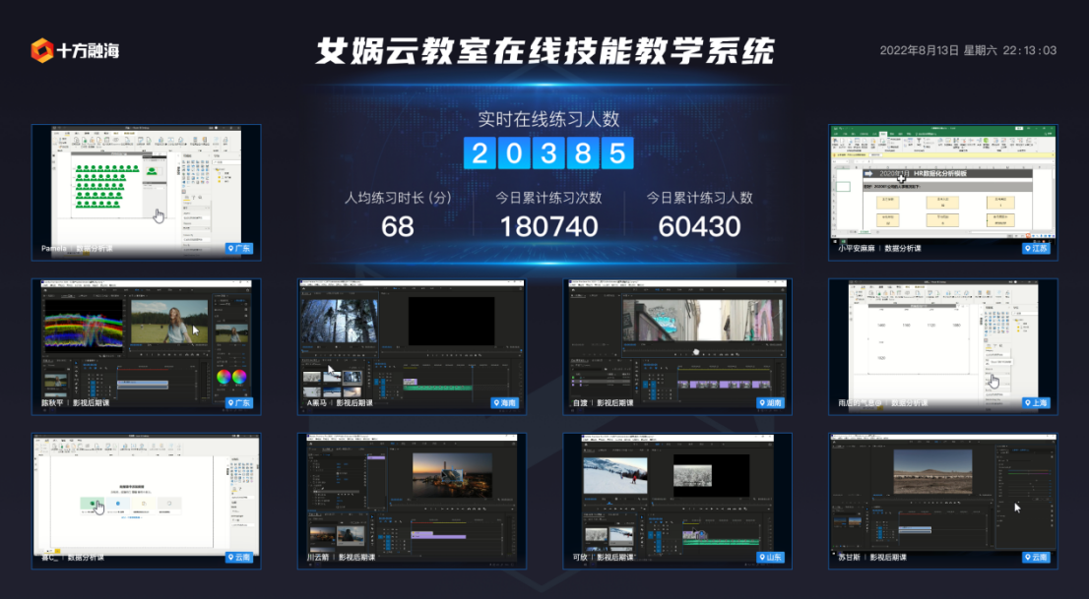This screenshot has height=599, width=1089.
Task: Click the pin icon on 可欣's 山东 badge
Action: [764, 557]
